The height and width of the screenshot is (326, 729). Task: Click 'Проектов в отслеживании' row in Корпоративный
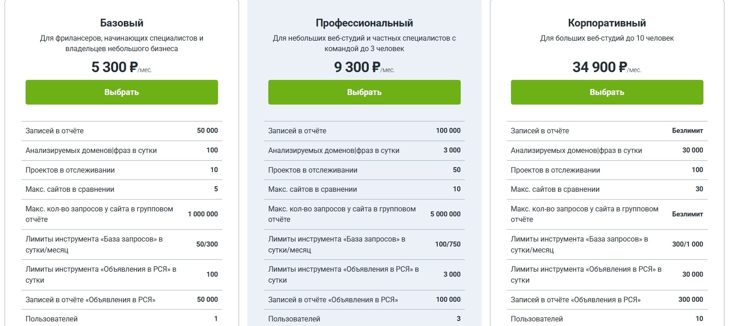[555, 170]
